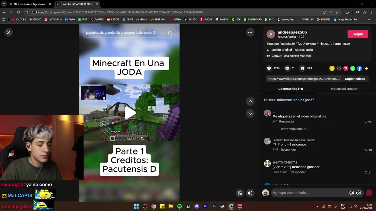Open sonido original - AndresPaella sound
Image resolution: width=376 pixels, height=211 pixels.
point(292,50)
